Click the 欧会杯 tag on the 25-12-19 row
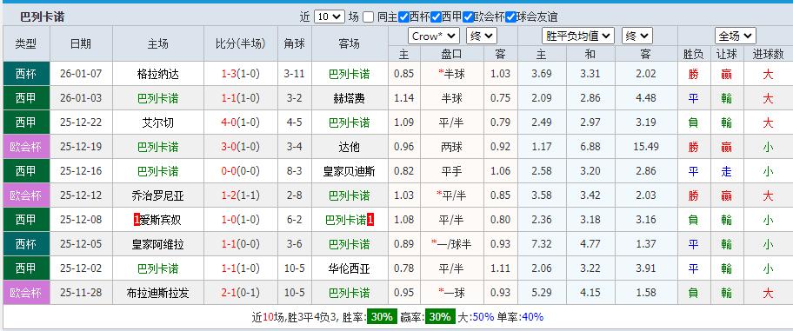 (26, 147)
